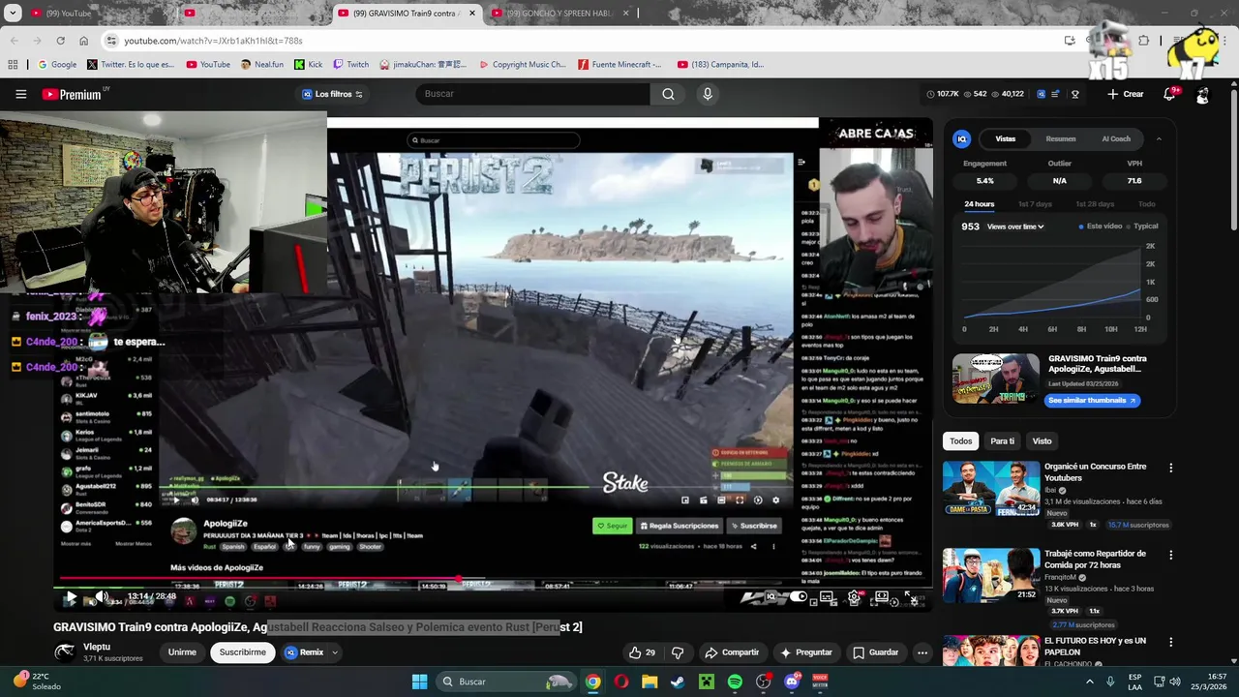This screenshot has height=697, width=1239.
Task: Open Discord from the taskbar
Action: (x=792, y=682)
